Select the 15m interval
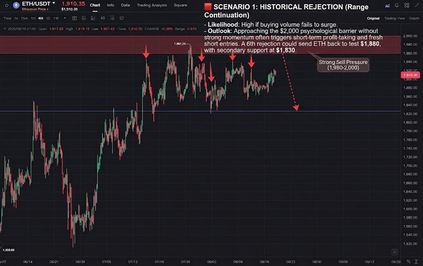Viewport: 423px width, 266px height. pos(24,18)
